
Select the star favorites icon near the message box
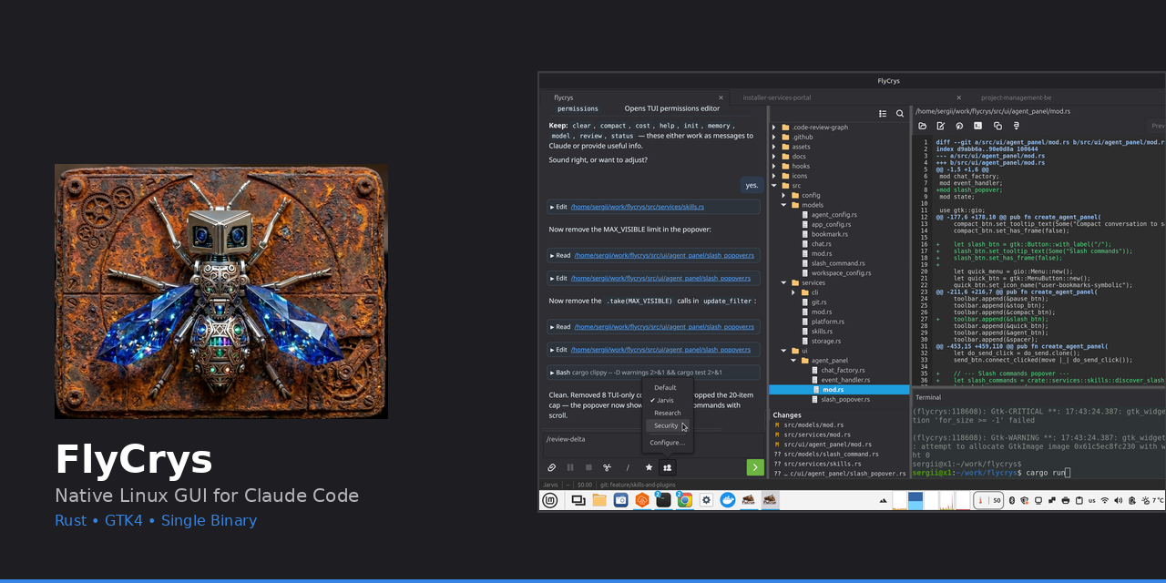649,467
